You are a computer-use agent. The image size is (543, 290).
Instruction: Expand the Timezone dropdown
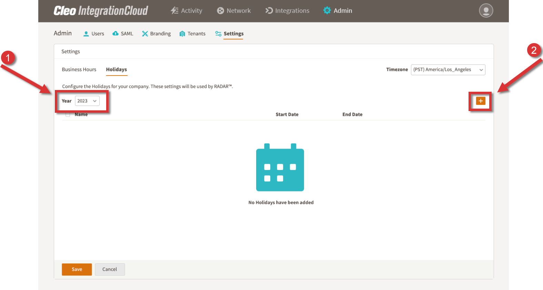click(448, 70)
